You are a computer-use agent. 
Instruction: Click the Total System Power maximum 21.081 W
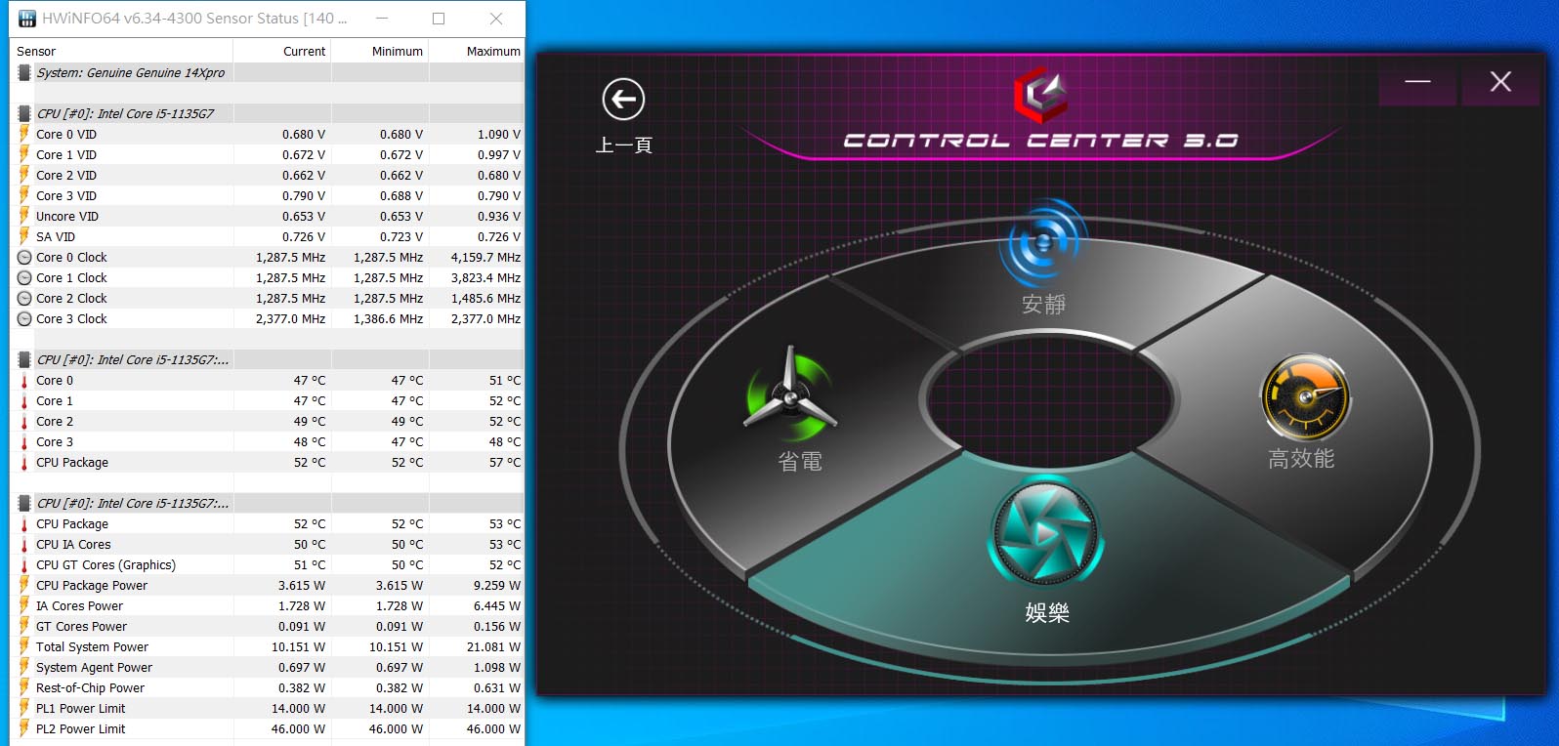pyautogui.click(x=493, y=646)
